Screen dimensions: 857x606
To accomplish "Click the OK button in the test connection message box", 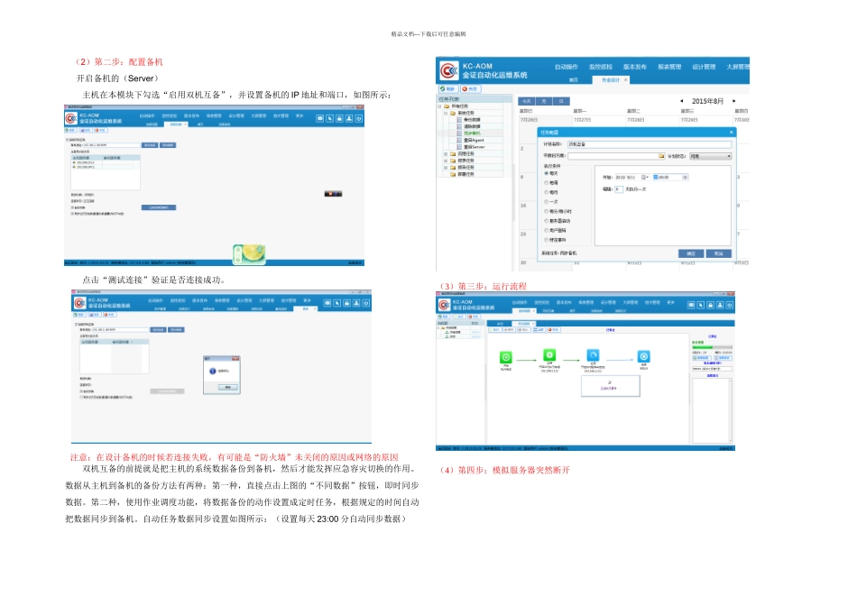I will click(x=228, y=387).
